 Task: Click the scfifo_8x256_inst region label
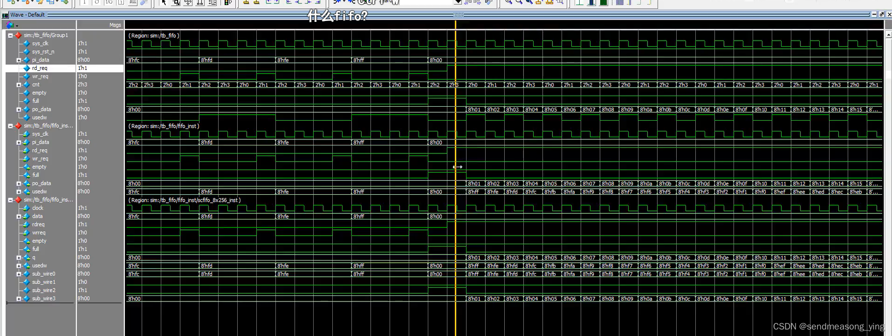coord(185,200)
